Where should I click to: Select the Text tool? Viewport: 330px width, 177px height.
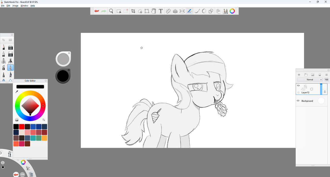[x=161, y=11]
